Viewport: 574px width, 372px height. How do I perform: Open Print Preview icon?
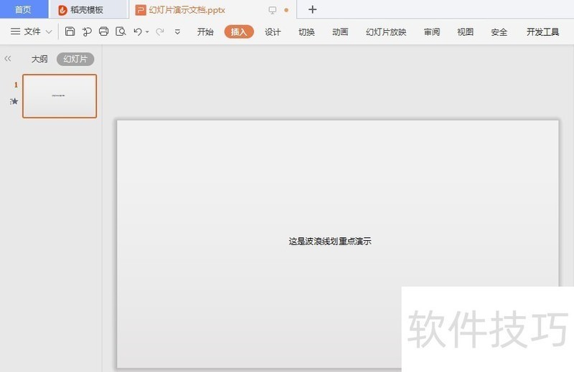coord(121,32)
